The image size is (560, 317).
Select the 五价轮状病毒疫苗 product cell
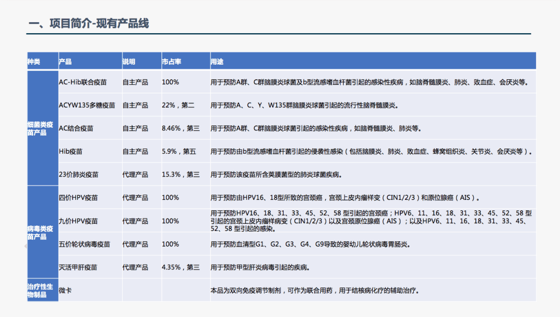(85, 244)
